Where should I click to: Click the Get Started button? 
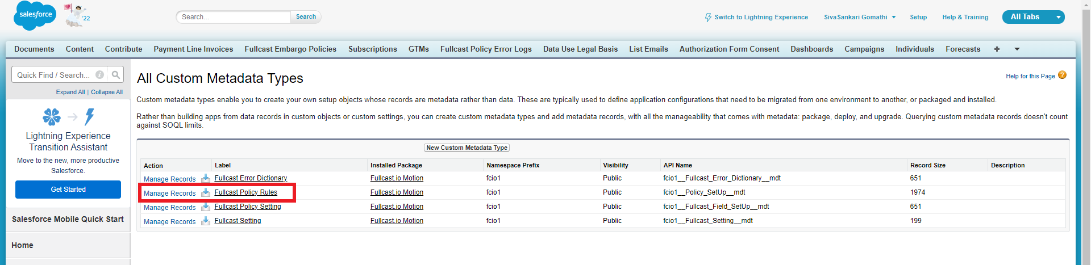click(x=68, y=190)
